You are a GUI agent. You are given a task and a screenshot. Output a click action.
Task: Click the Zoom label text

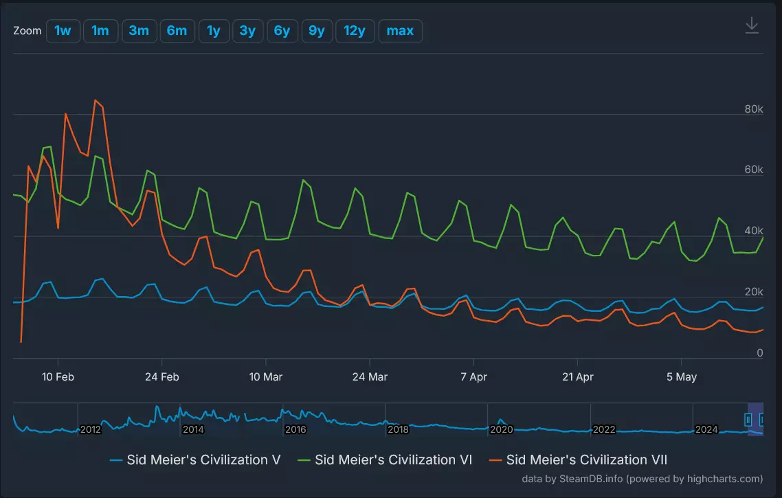(27, 31)
